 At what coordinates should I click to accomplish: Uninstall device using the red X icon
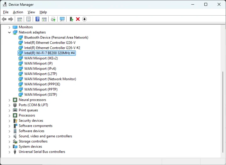[78, 19]
